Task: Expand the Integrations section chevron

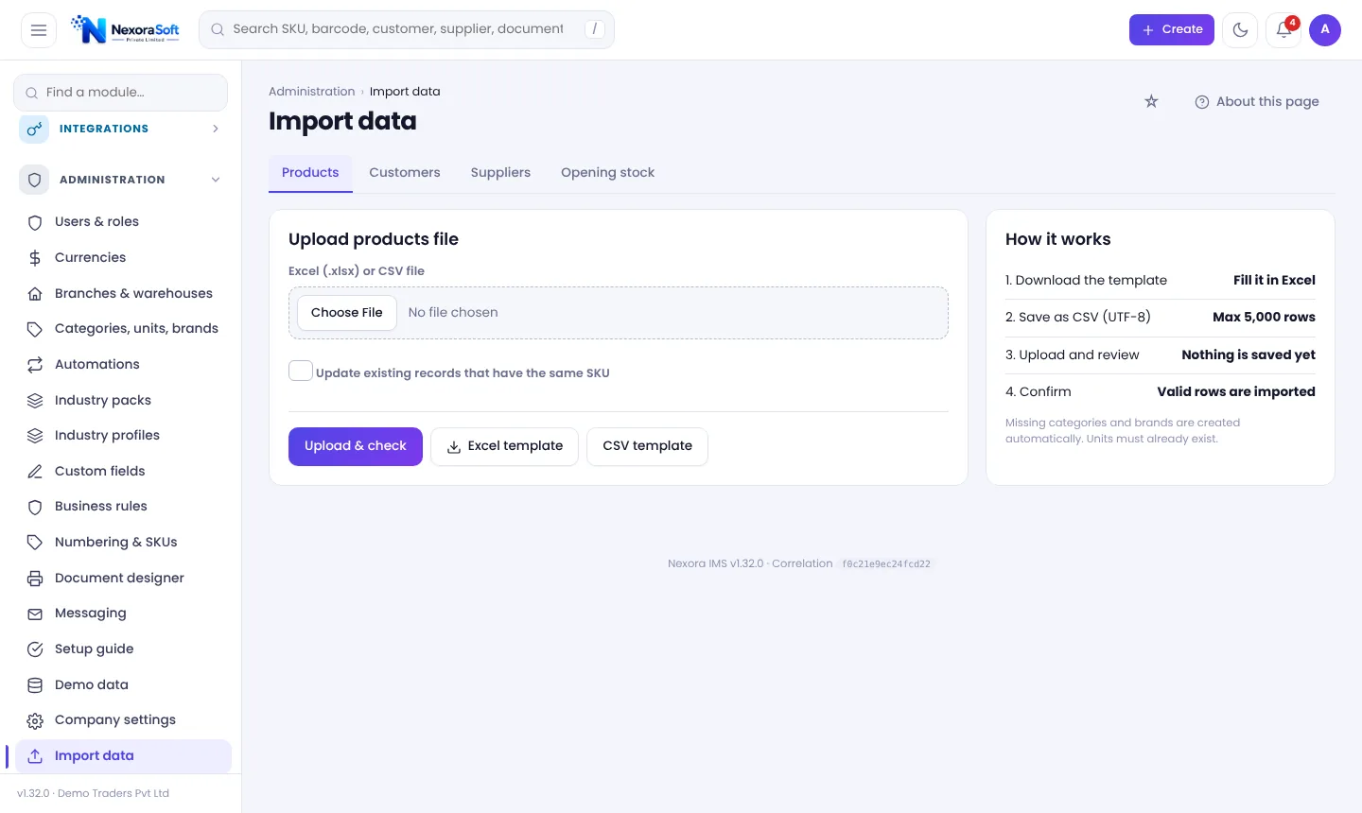Action: [x=216, y=129]
